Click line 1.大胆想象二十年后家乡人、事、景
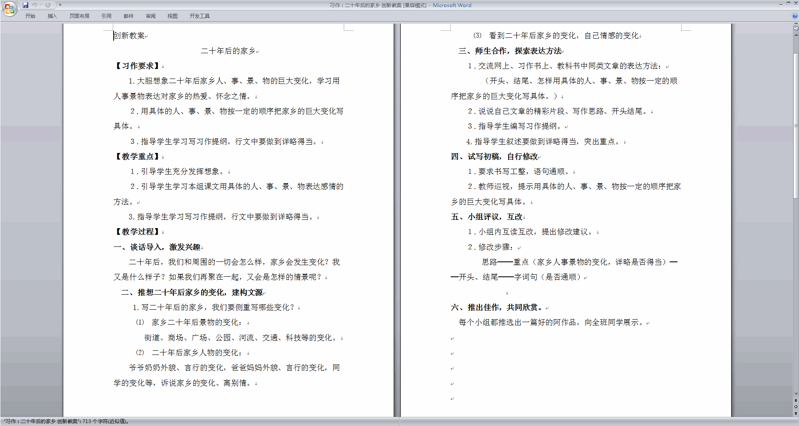Viewport: 799px width, 426px height. point(234,81)
